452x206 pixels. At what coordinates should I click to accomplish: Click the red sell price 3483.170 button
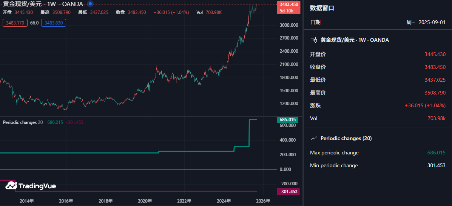tap(15, 23)
